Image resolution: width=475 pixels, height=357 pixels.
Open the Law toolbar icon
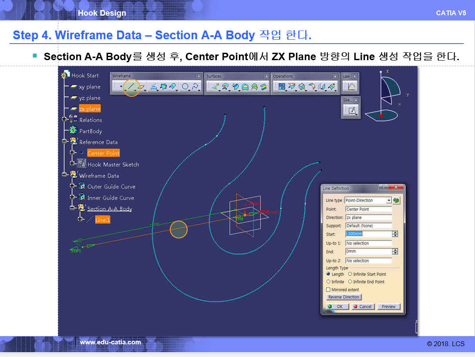coord(351,87)
